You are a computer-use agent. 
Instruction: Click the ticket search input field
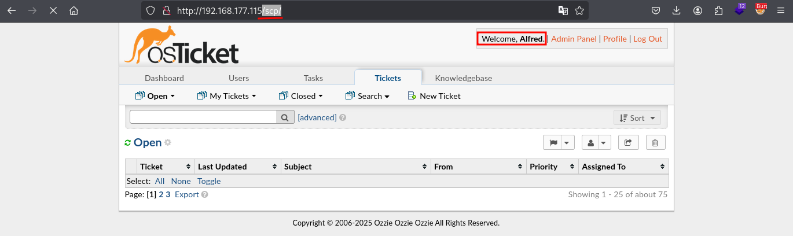[x=203, y=117]
